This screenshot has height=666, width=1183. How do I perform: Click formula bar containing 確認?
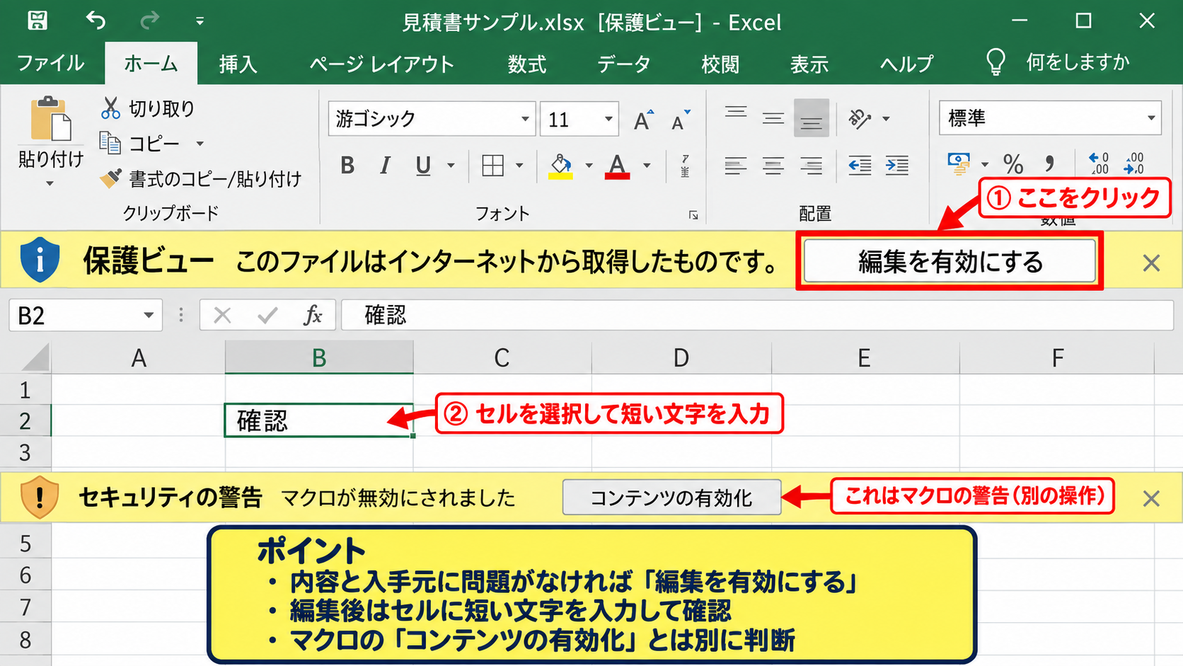[757, 316]
